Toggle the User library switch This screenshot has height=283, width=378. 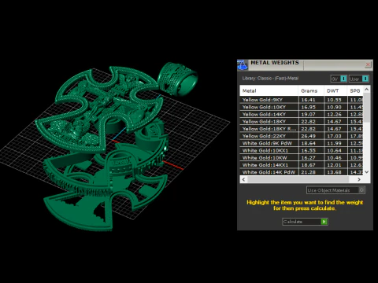pyautogui.click(x=358, y=79)
